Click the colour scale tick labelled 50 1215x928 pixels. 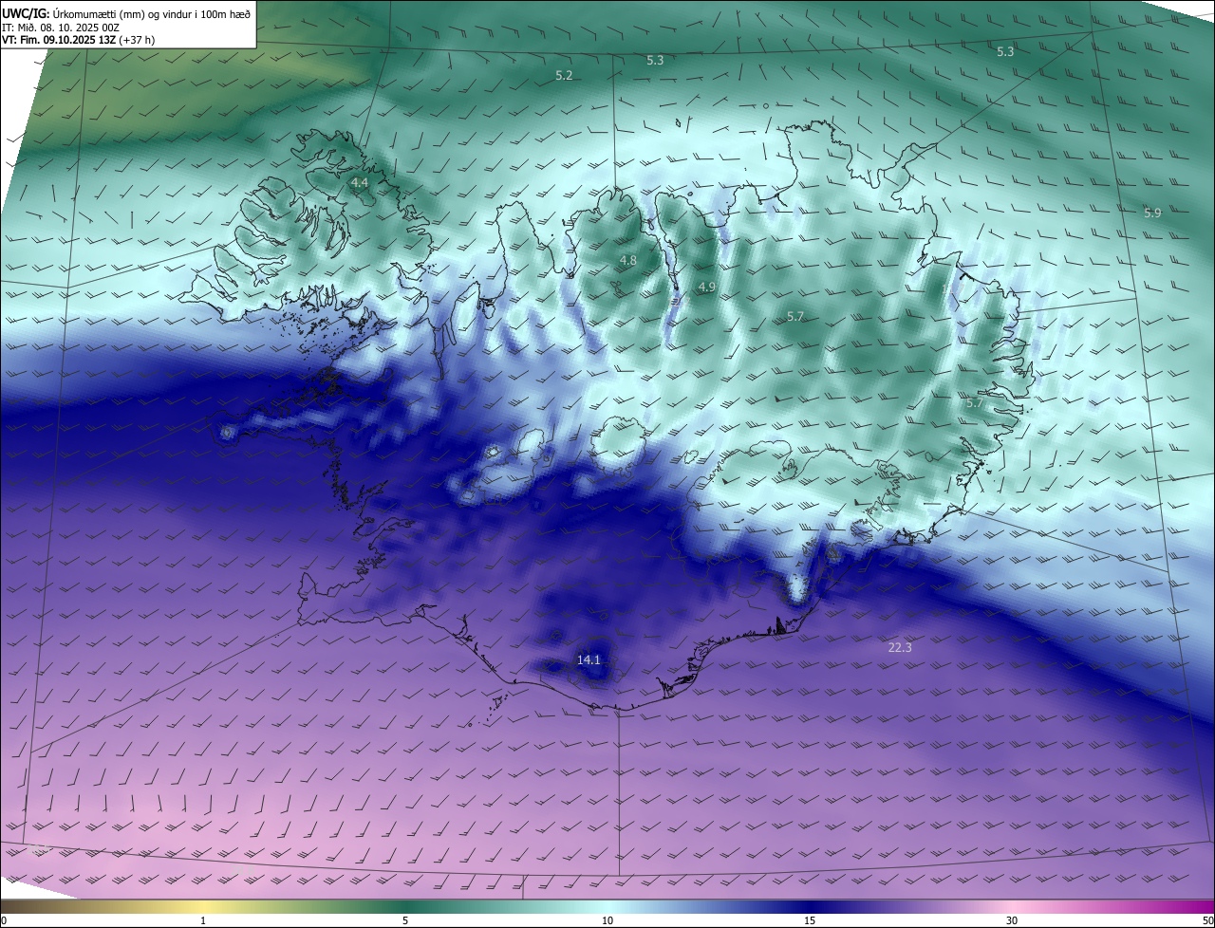click(1207, 920)
